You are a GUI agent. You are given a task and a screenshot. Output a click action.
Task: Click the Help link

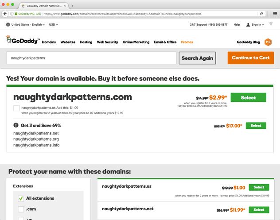pos(237,25)
